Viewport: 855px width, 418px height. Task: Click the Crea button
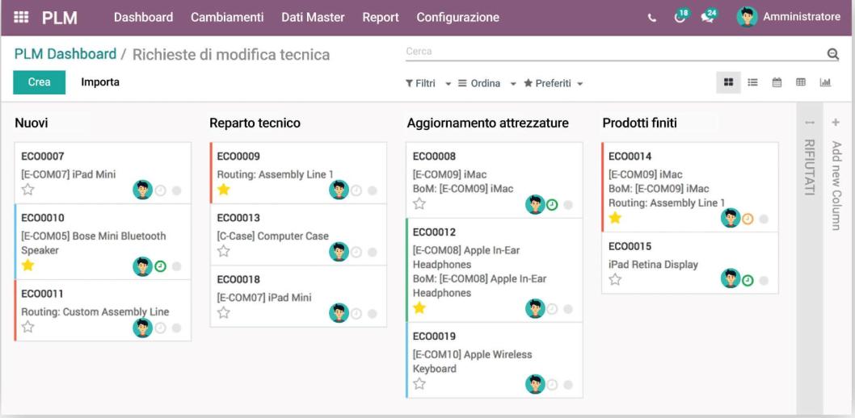click(x=39, y=82)
